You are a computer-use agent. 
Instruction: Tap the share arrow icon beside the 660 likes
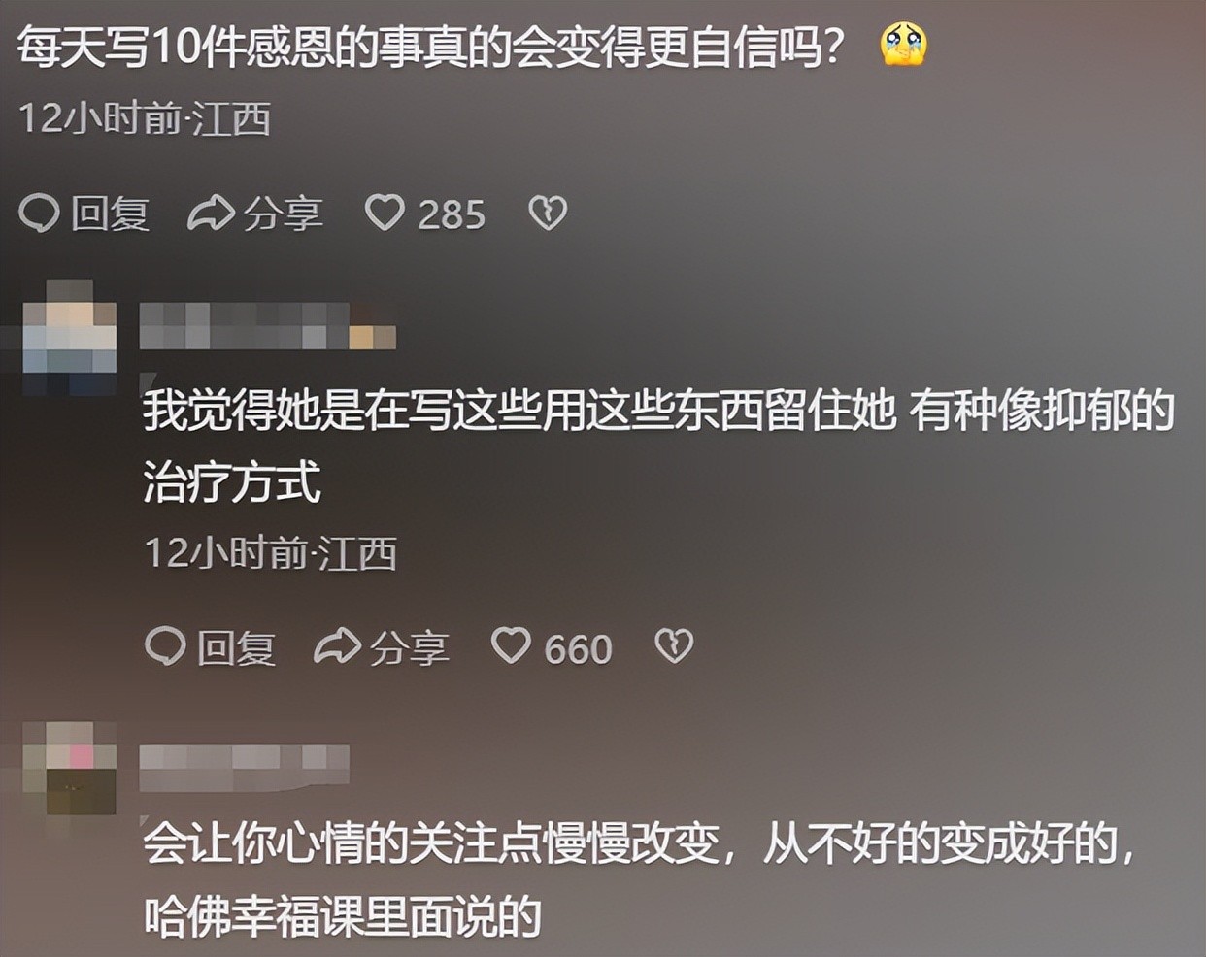point(337,646)
